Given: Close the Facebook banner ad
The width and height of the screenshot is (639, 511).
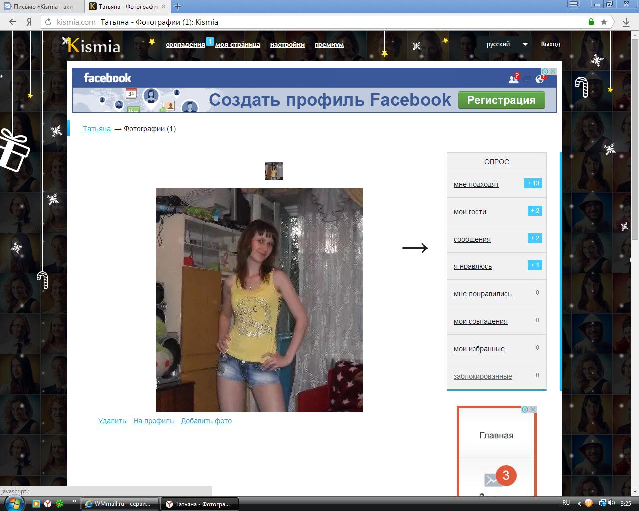Looking at the screenshot, I should 553,71.
